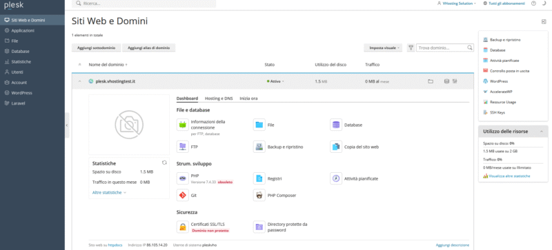Open the Database icon in dashboard
The width and height of the screenshot is (552, 250).
(336, 125)
